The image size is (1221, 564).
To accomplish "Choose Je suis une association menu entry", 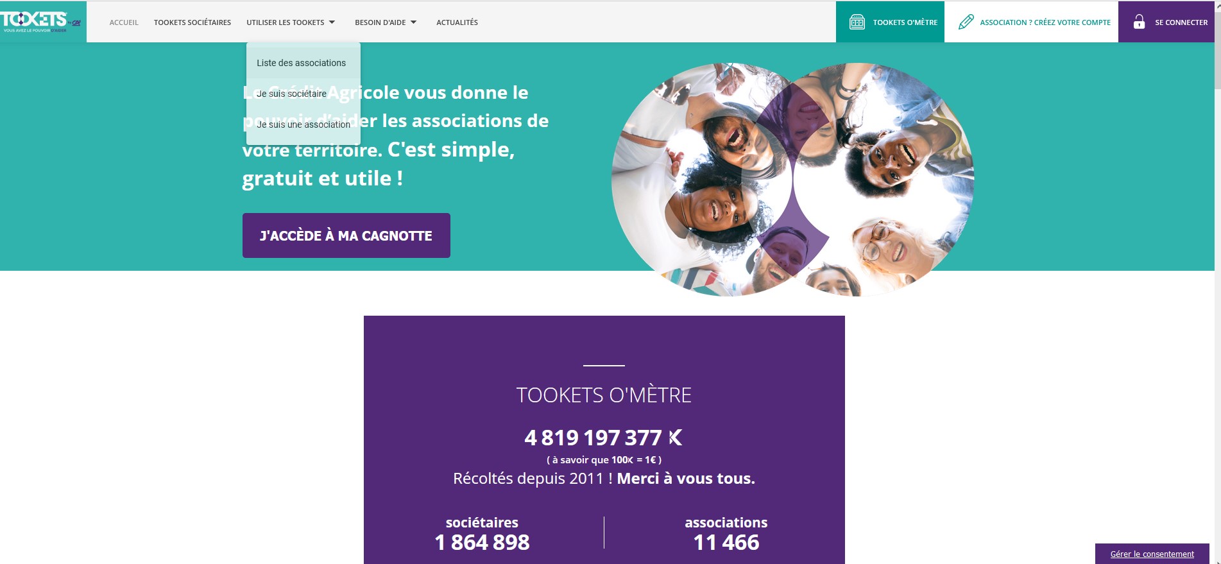I will [x=303, y=124].
